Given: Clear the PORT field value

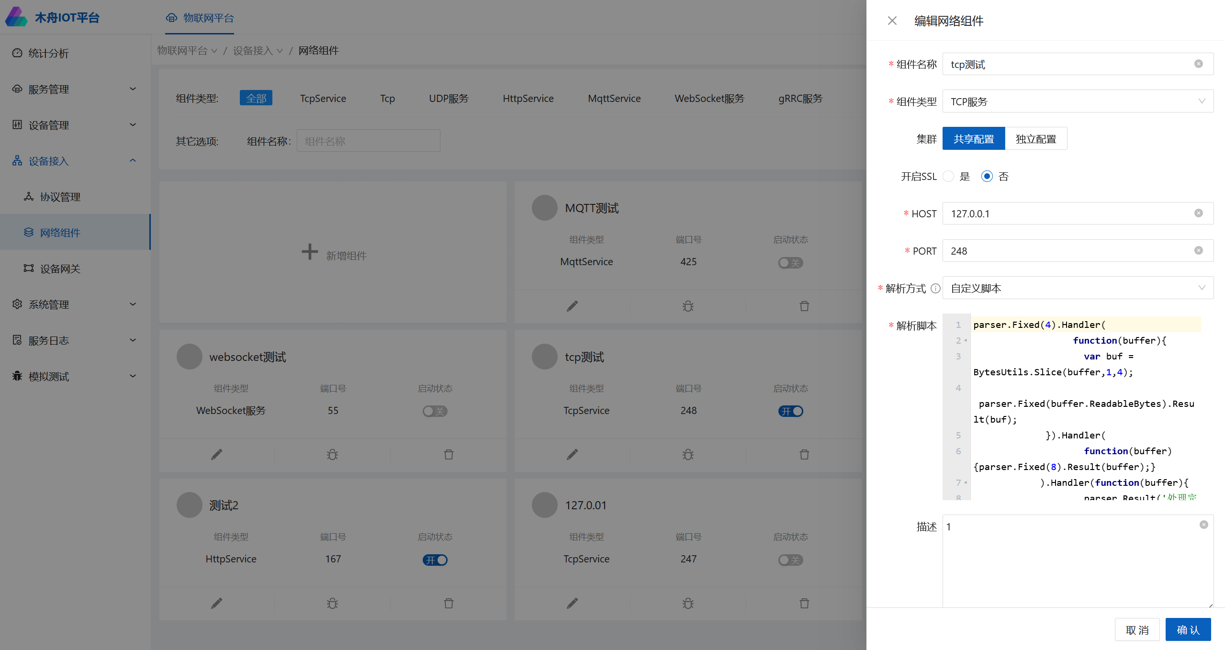Looking at the screenshot, I should point(1198,250).
